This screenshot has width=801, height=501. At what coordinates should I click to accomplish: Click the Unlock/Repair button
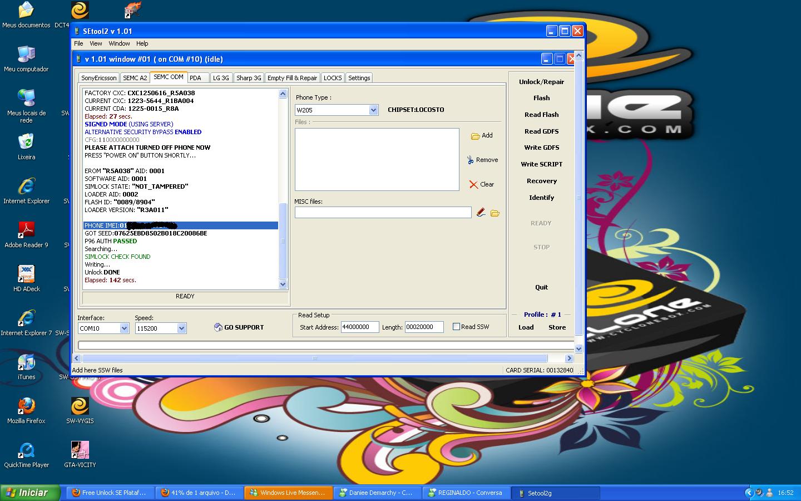point(541,82)
